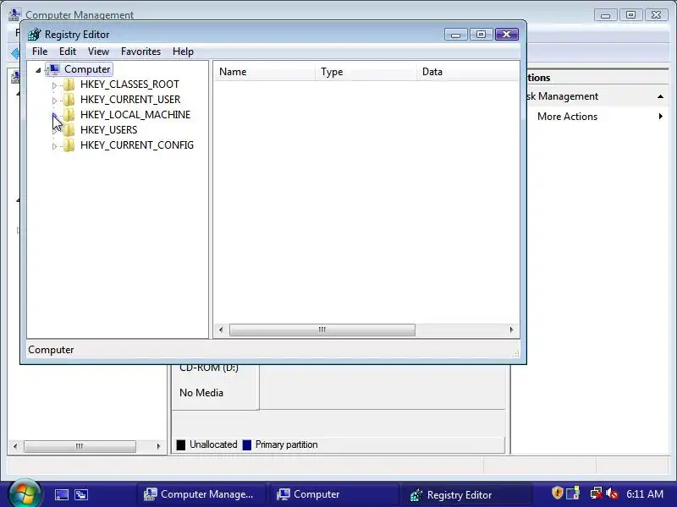Image resolution: width=677 pixels, height=507 pixels.
Task: Click the Computer Management tree scrollbar thumb
Action: point(80,446)
